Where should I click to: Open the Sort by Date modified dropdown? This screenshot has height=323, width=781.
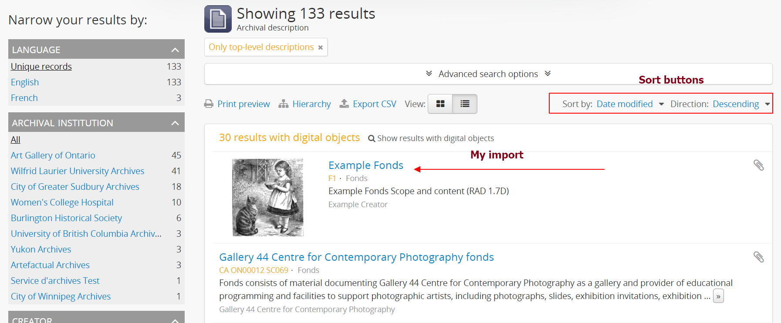click(x=630, y=104)
